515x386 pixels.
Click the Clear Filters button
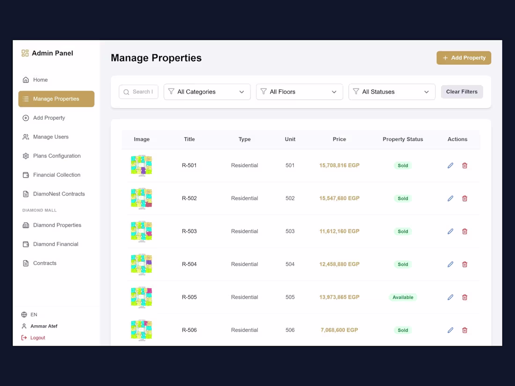coord(462,92)
